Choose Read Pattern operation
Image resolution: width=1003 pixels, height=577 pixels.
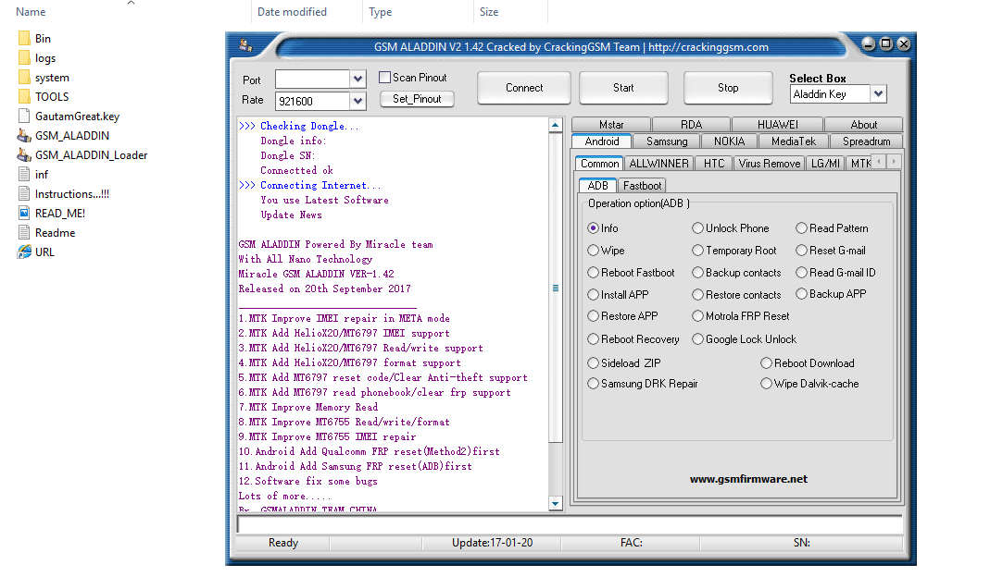(x=801, y=228)
